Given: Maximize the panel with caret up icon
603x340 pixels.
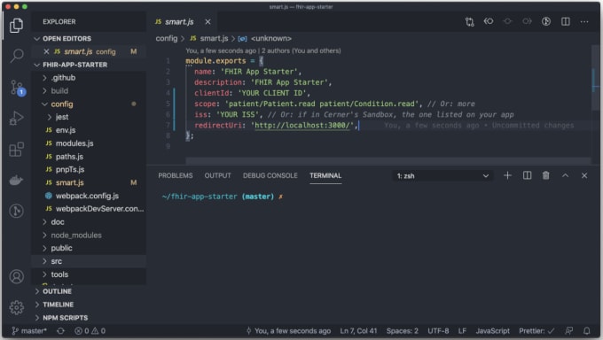Looking at the screenshot, I should click(x=565, y=175).
